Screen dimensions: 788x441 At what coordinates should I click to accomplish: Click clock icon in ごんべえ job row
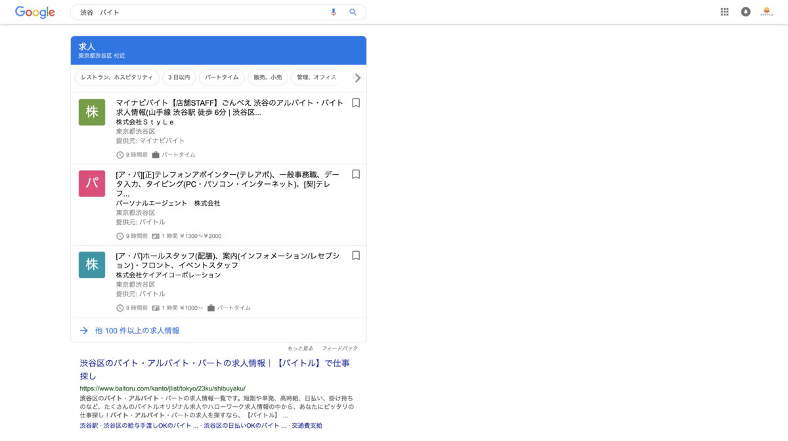pyautogui.click(x=120, y=155)
